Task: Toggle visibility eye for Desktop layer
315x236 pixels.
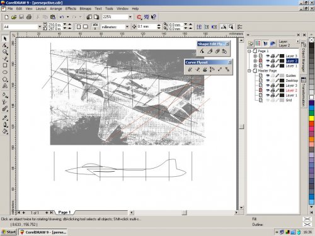Action: pos(268,81)
